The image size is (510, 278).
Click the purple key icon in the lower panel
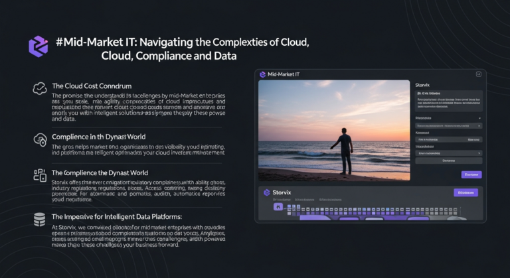278,206
